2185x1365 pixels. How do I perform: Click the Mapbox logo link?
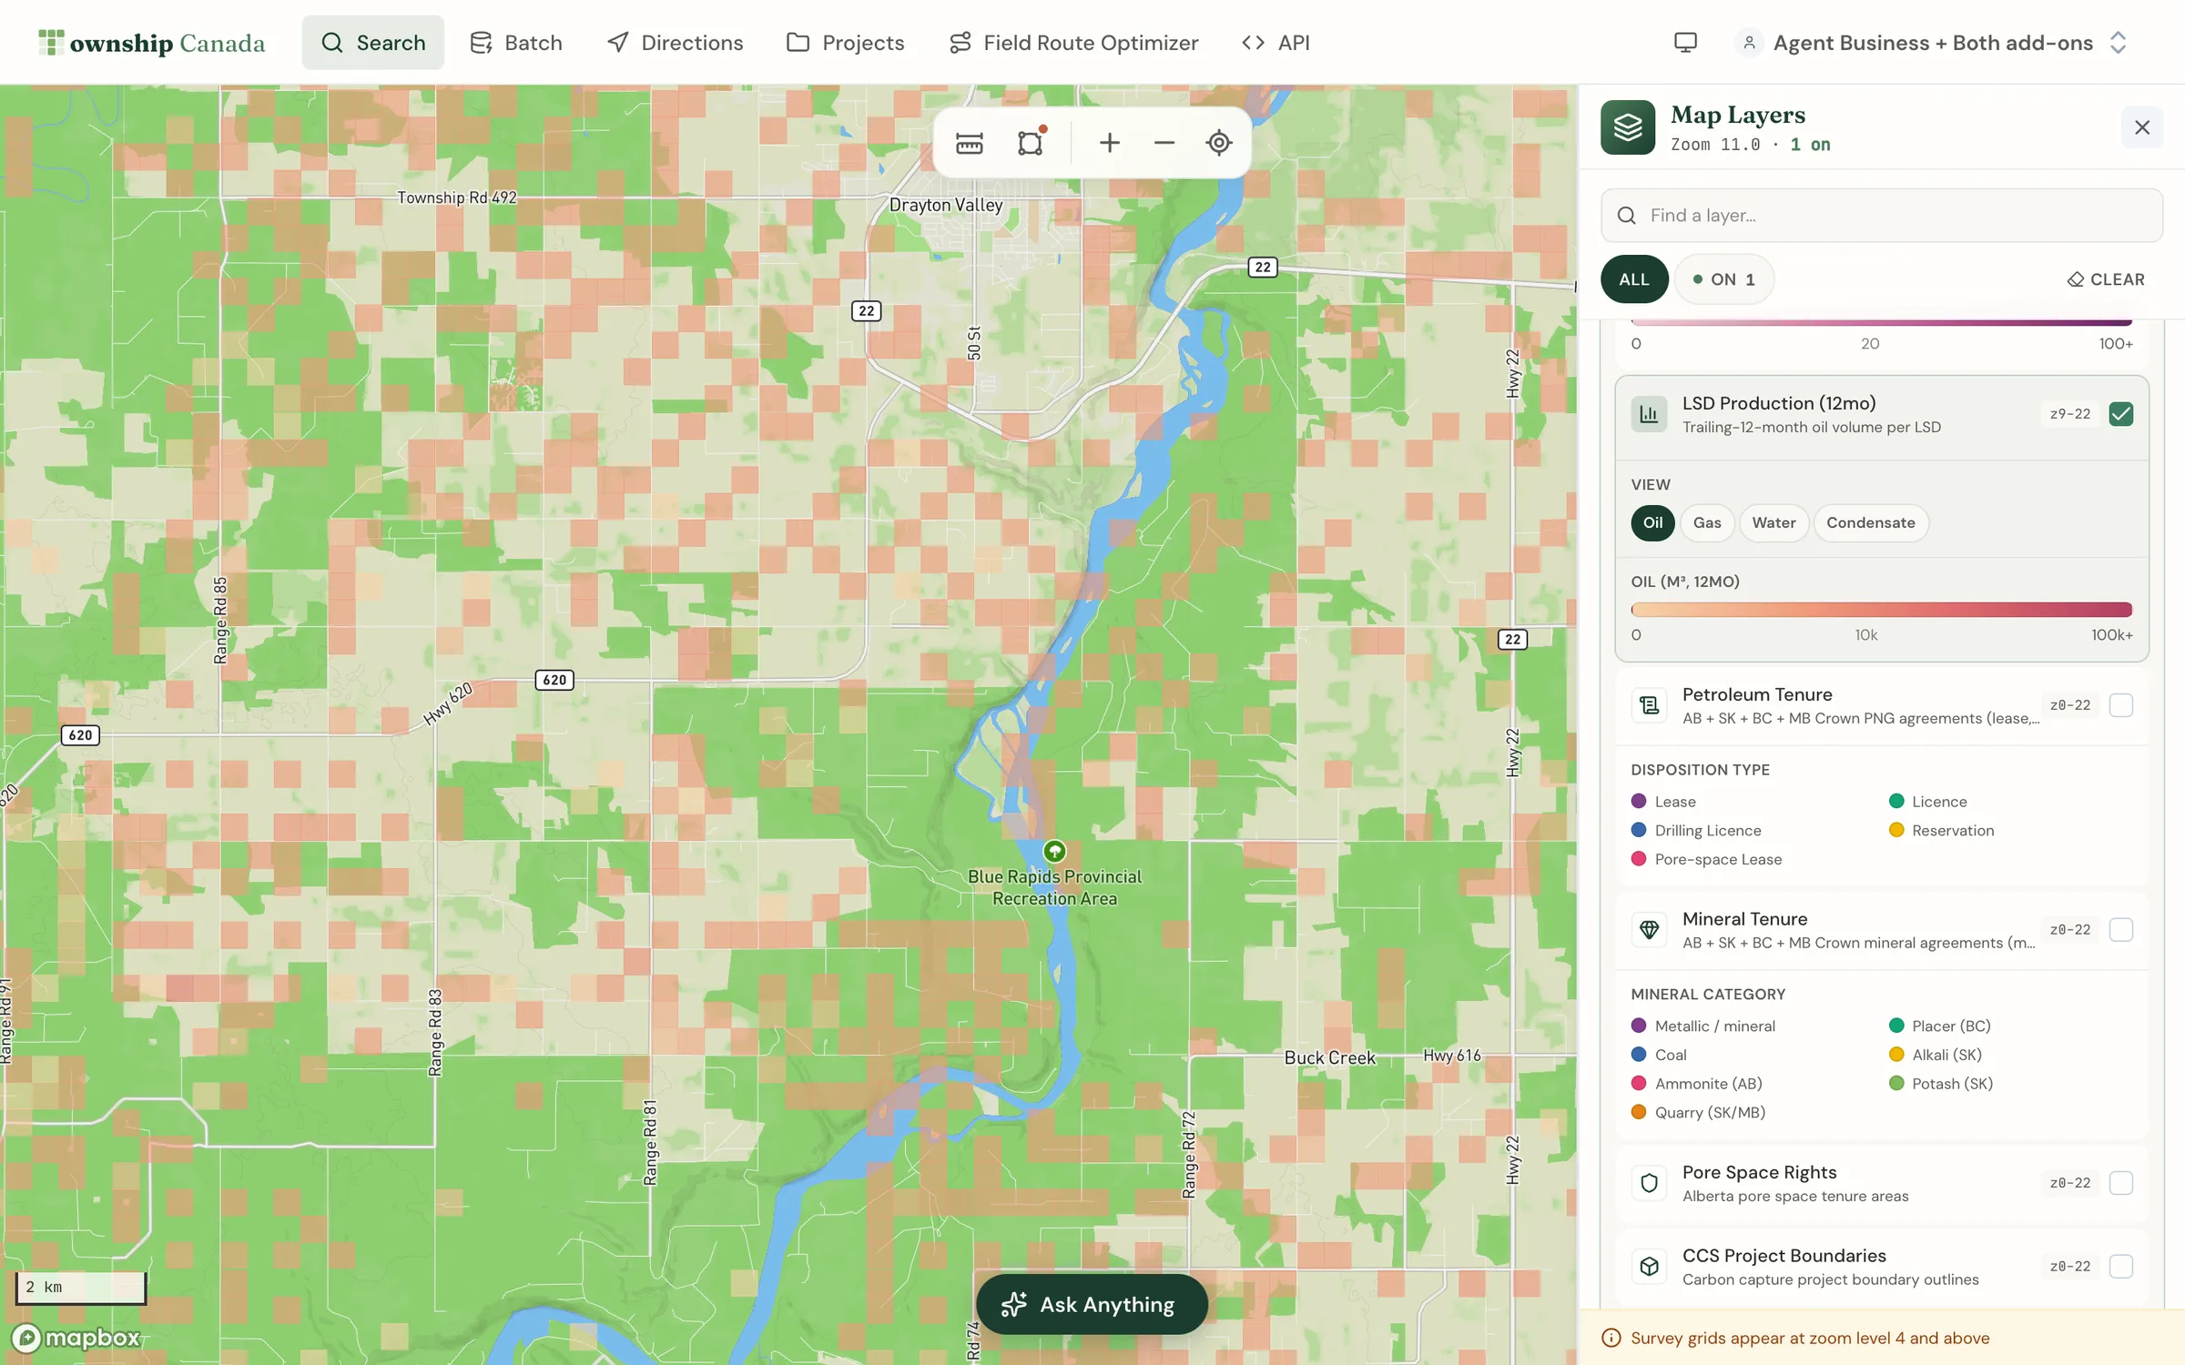click(76, 1338)
